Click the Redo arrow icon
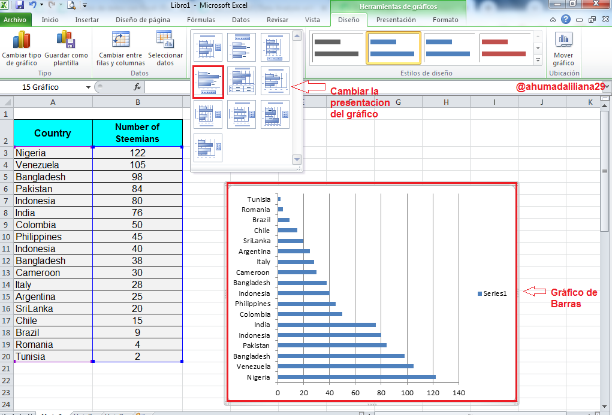This screenshot has width=612, height=415. pos(52,5)
